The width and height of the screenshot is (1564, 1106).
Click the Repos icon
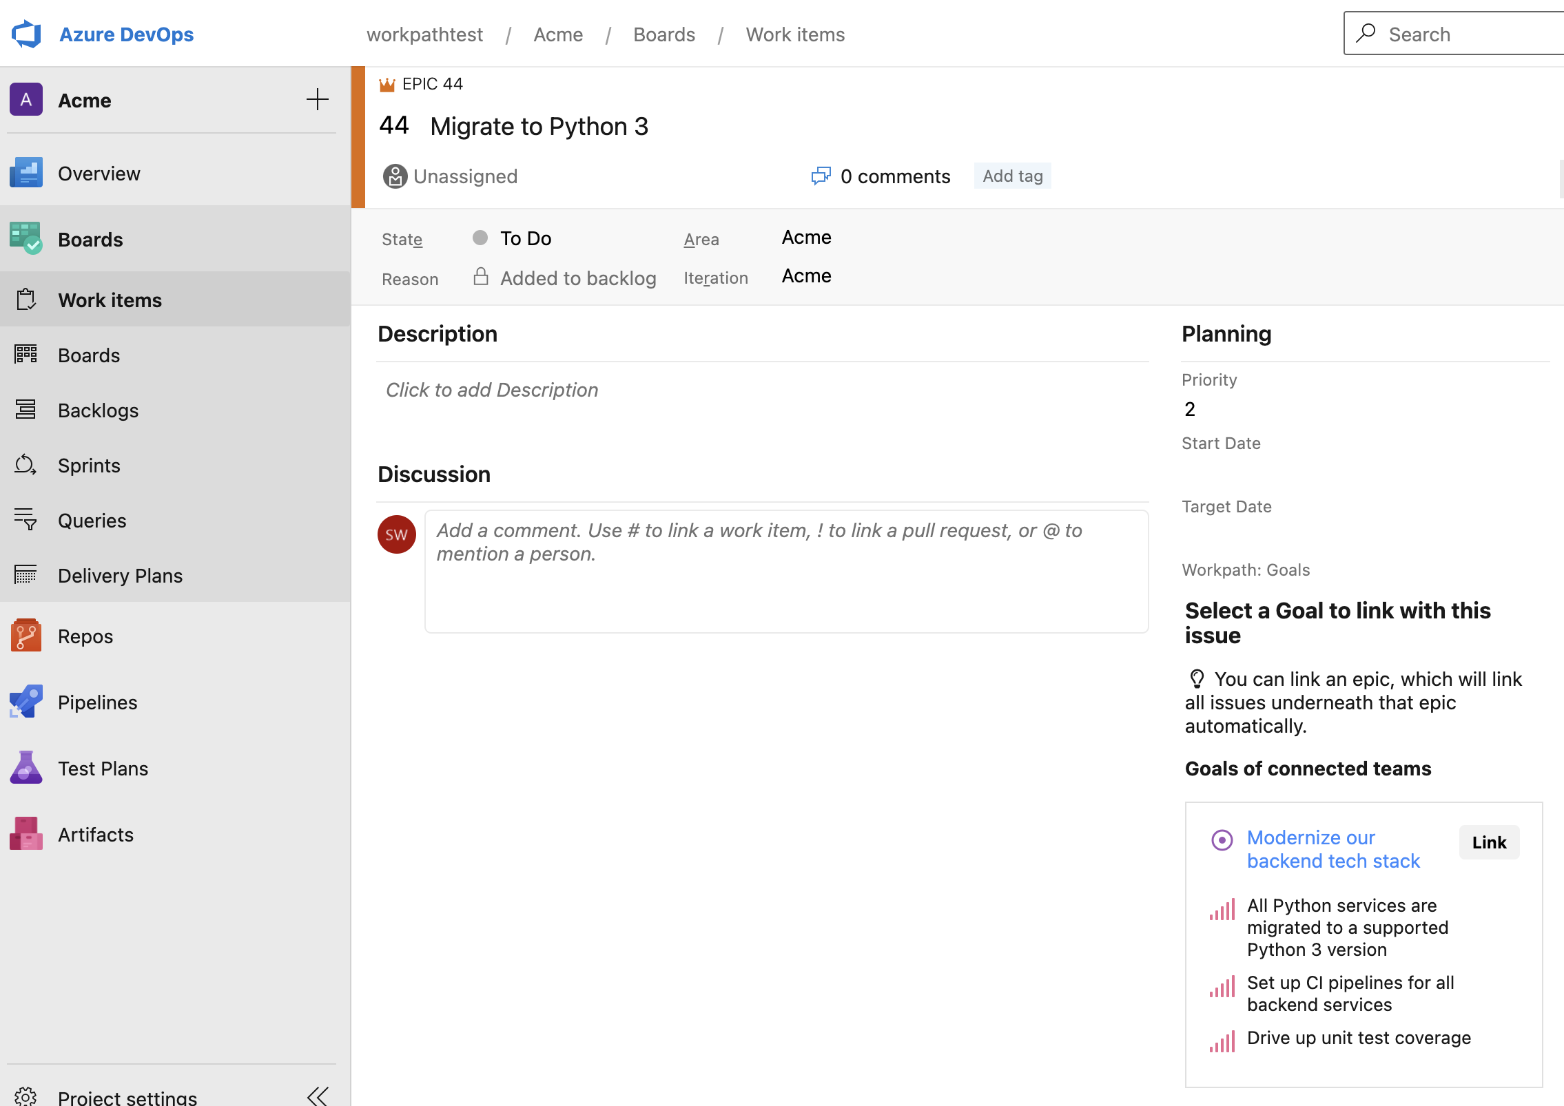pos(26,636)
